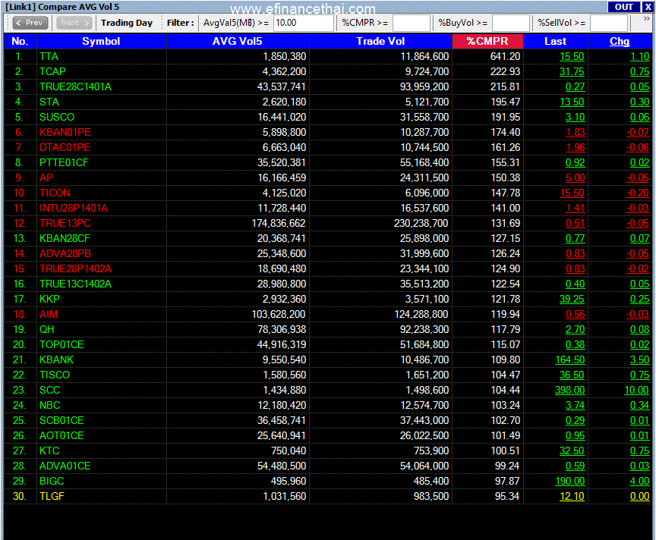Select the TLGF symbol
The height and width of the screenshot is (540, 656).
pyautogui.click(x=52, y=497)
